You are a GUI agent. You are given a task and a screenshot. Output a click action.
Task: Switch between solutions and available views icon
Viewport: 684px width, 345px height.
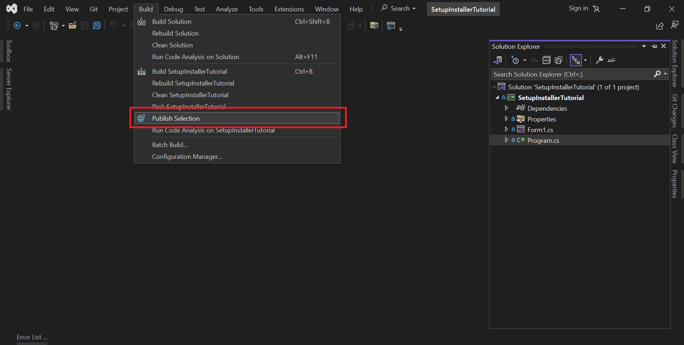pos(498,60)
